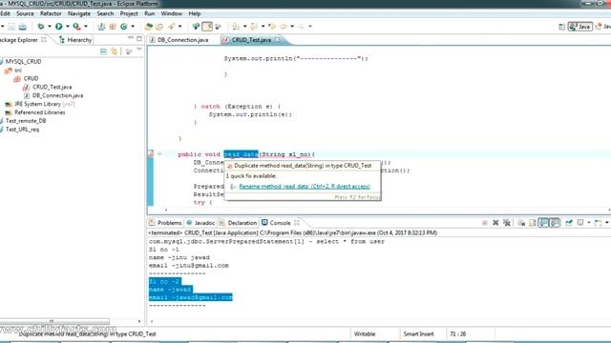611x343 pixels.
Task: Toggle Show Console on standard error change
Action: coord(554,223)
